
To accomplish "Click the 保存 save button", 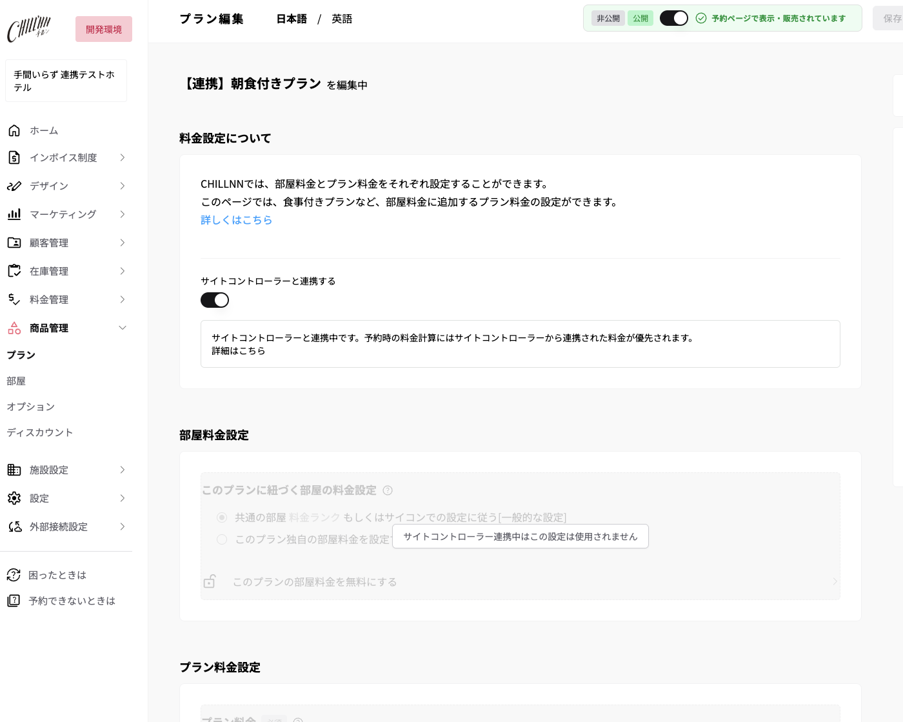I will pos(890,18).
